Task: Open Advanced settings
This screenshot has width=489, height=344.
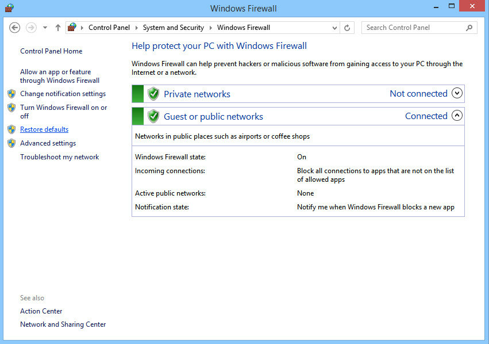Action: click(48, 143)
